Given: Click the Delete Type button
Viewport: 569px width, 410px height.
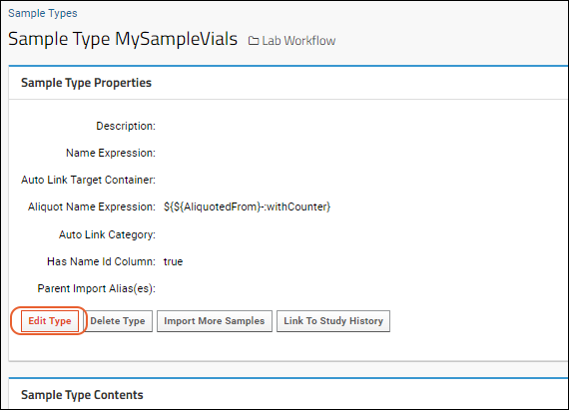Looking at the screenshot, I should coord(118,321).
